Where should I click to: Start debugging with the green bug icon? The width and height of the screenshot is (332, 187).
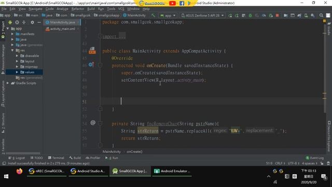(x=250, y=16)
